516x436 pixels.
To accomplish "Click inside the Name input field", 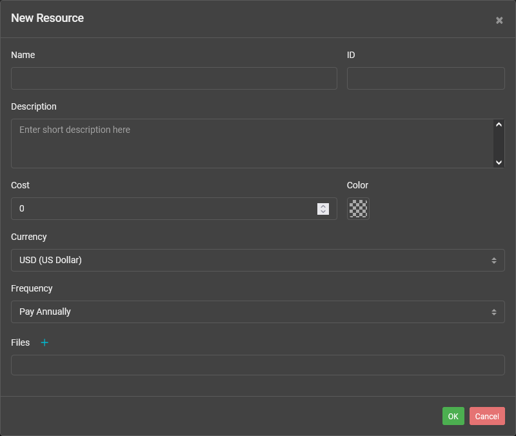I will coord(174,78).
